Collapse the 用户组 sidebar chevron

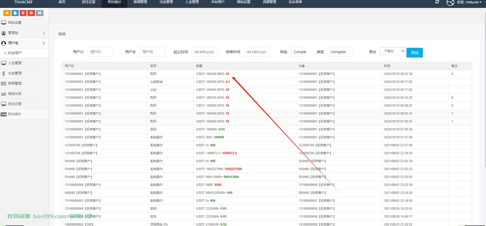pos(44,43)
